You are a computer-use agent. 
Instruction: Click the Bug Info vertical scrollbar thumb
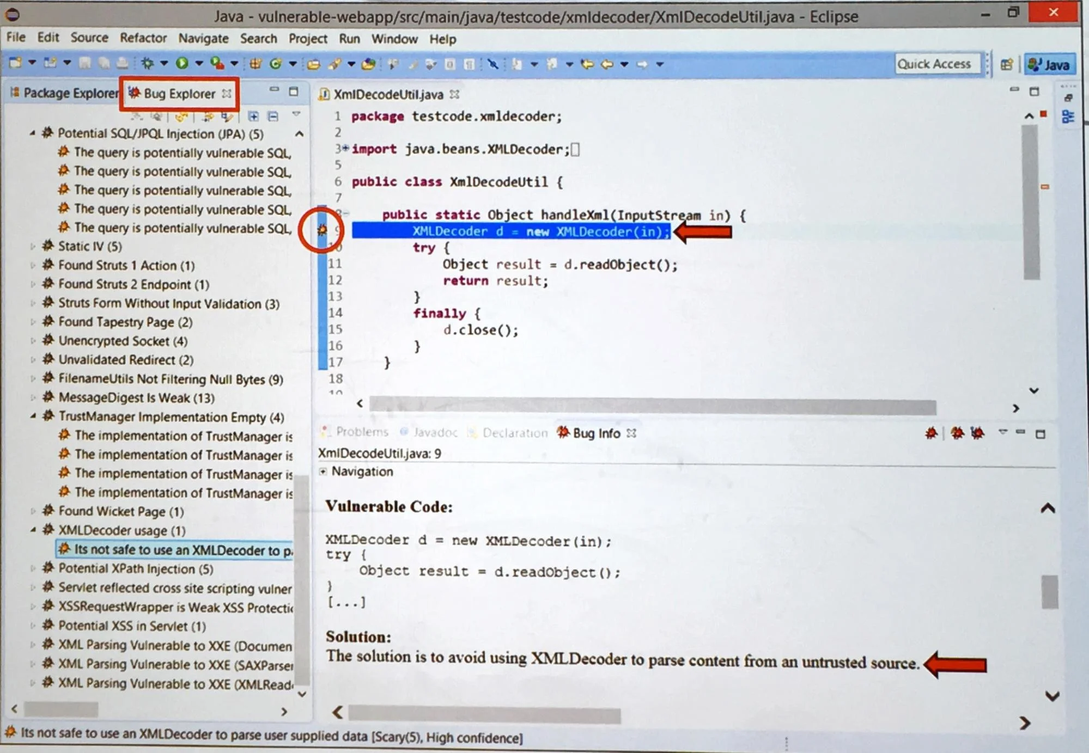(1049, 591)
